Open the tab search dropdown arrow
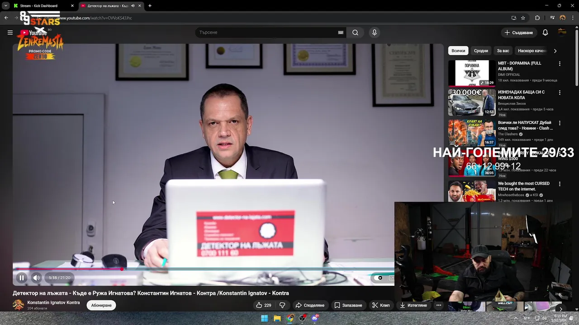 click(5, 6)
